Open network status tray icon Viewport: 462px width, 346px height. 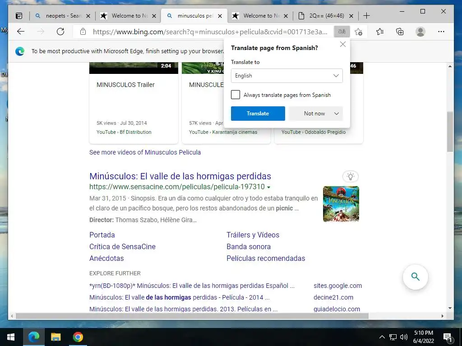[x=393, y=337]
